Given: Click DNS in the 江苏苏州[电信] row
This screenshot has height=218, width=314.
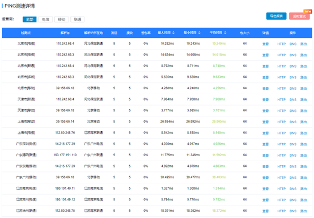Looking at the screenshot, I should [293, 200].
